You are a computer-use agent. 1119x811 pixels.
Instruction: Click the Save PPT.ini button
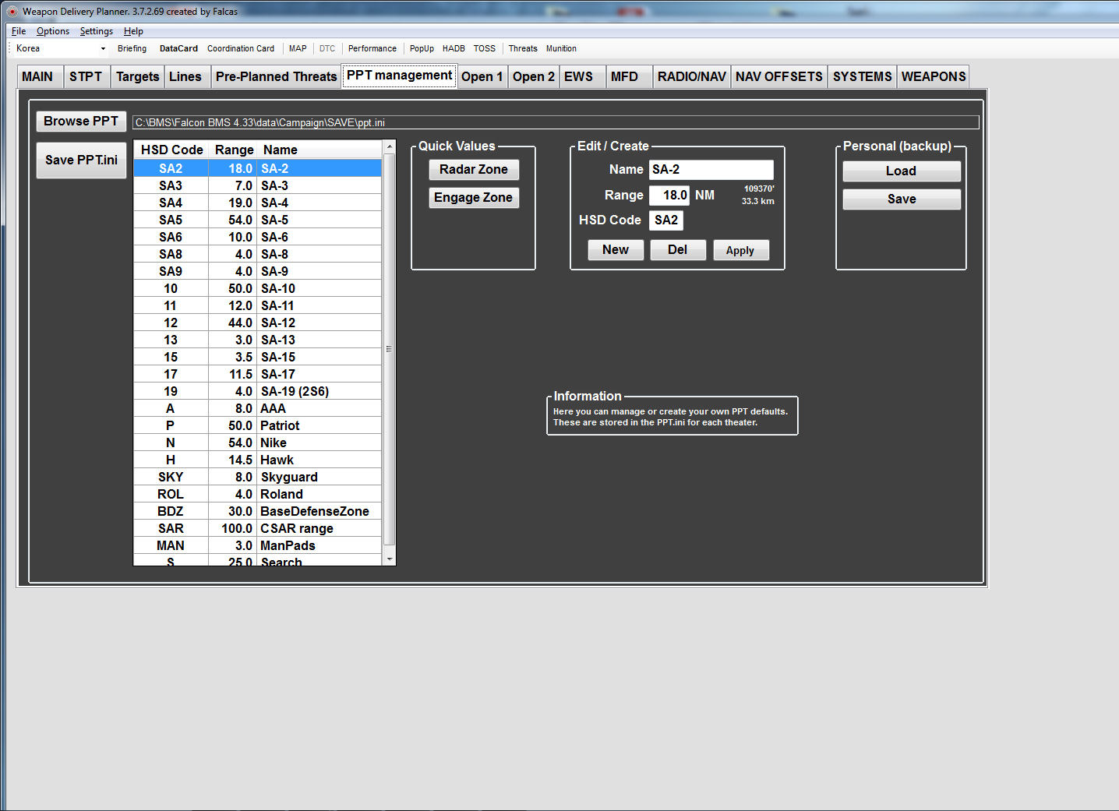81,160
